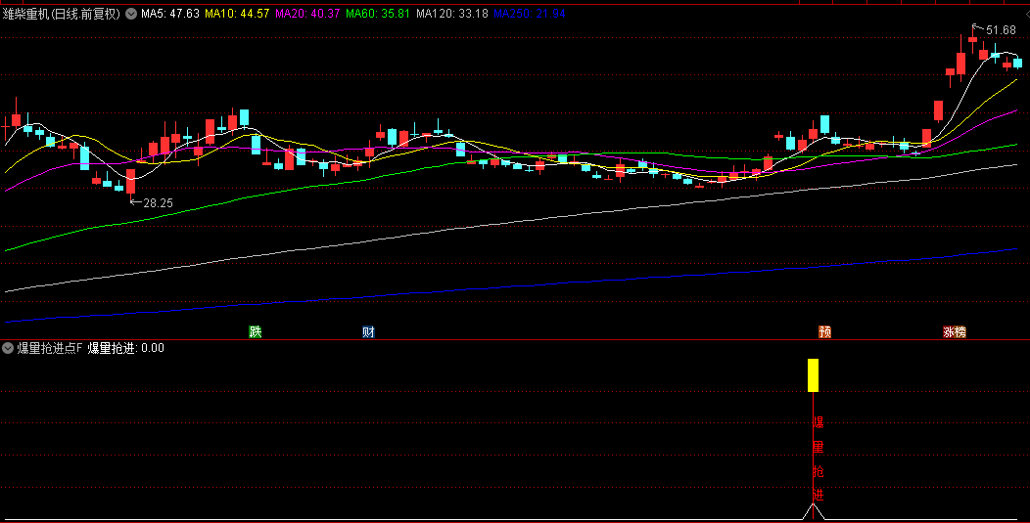Click the green 跌 event marker
1030x523 pixels.
(x=256, y=332)
